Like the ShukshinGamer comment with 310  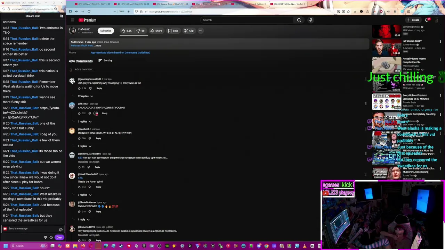pyautogui.click(x=79, y=211)
